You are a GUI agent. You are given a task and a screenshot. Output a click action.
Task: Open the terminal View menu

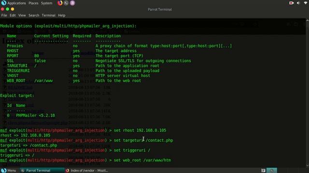tap(22, 15)
